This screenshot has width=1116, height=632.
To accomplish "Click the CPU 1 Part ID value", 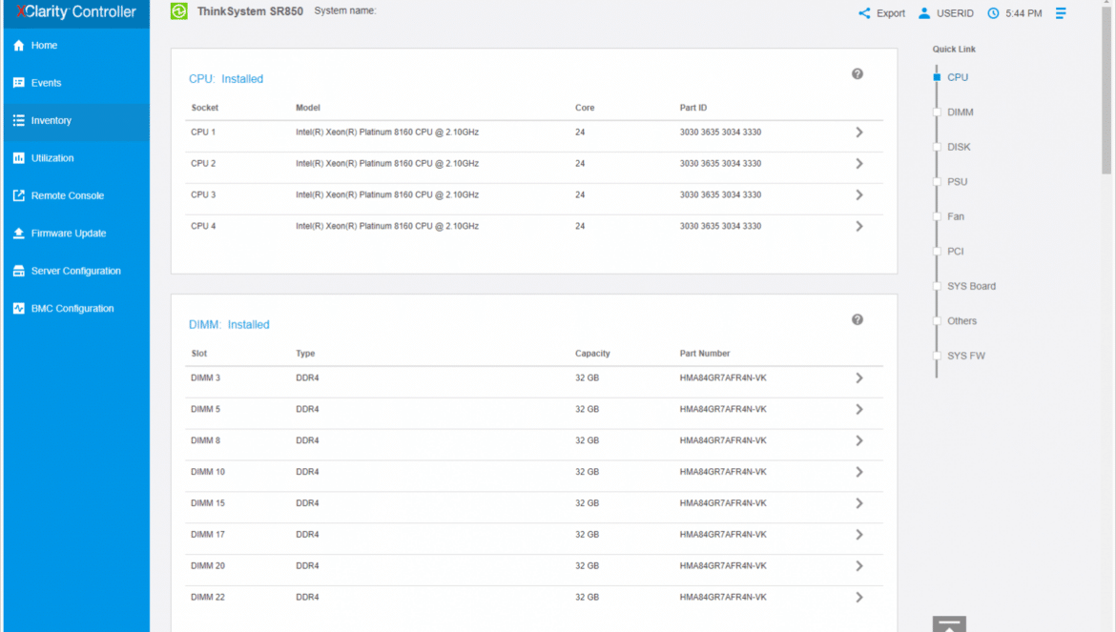I will click(720, 133).
